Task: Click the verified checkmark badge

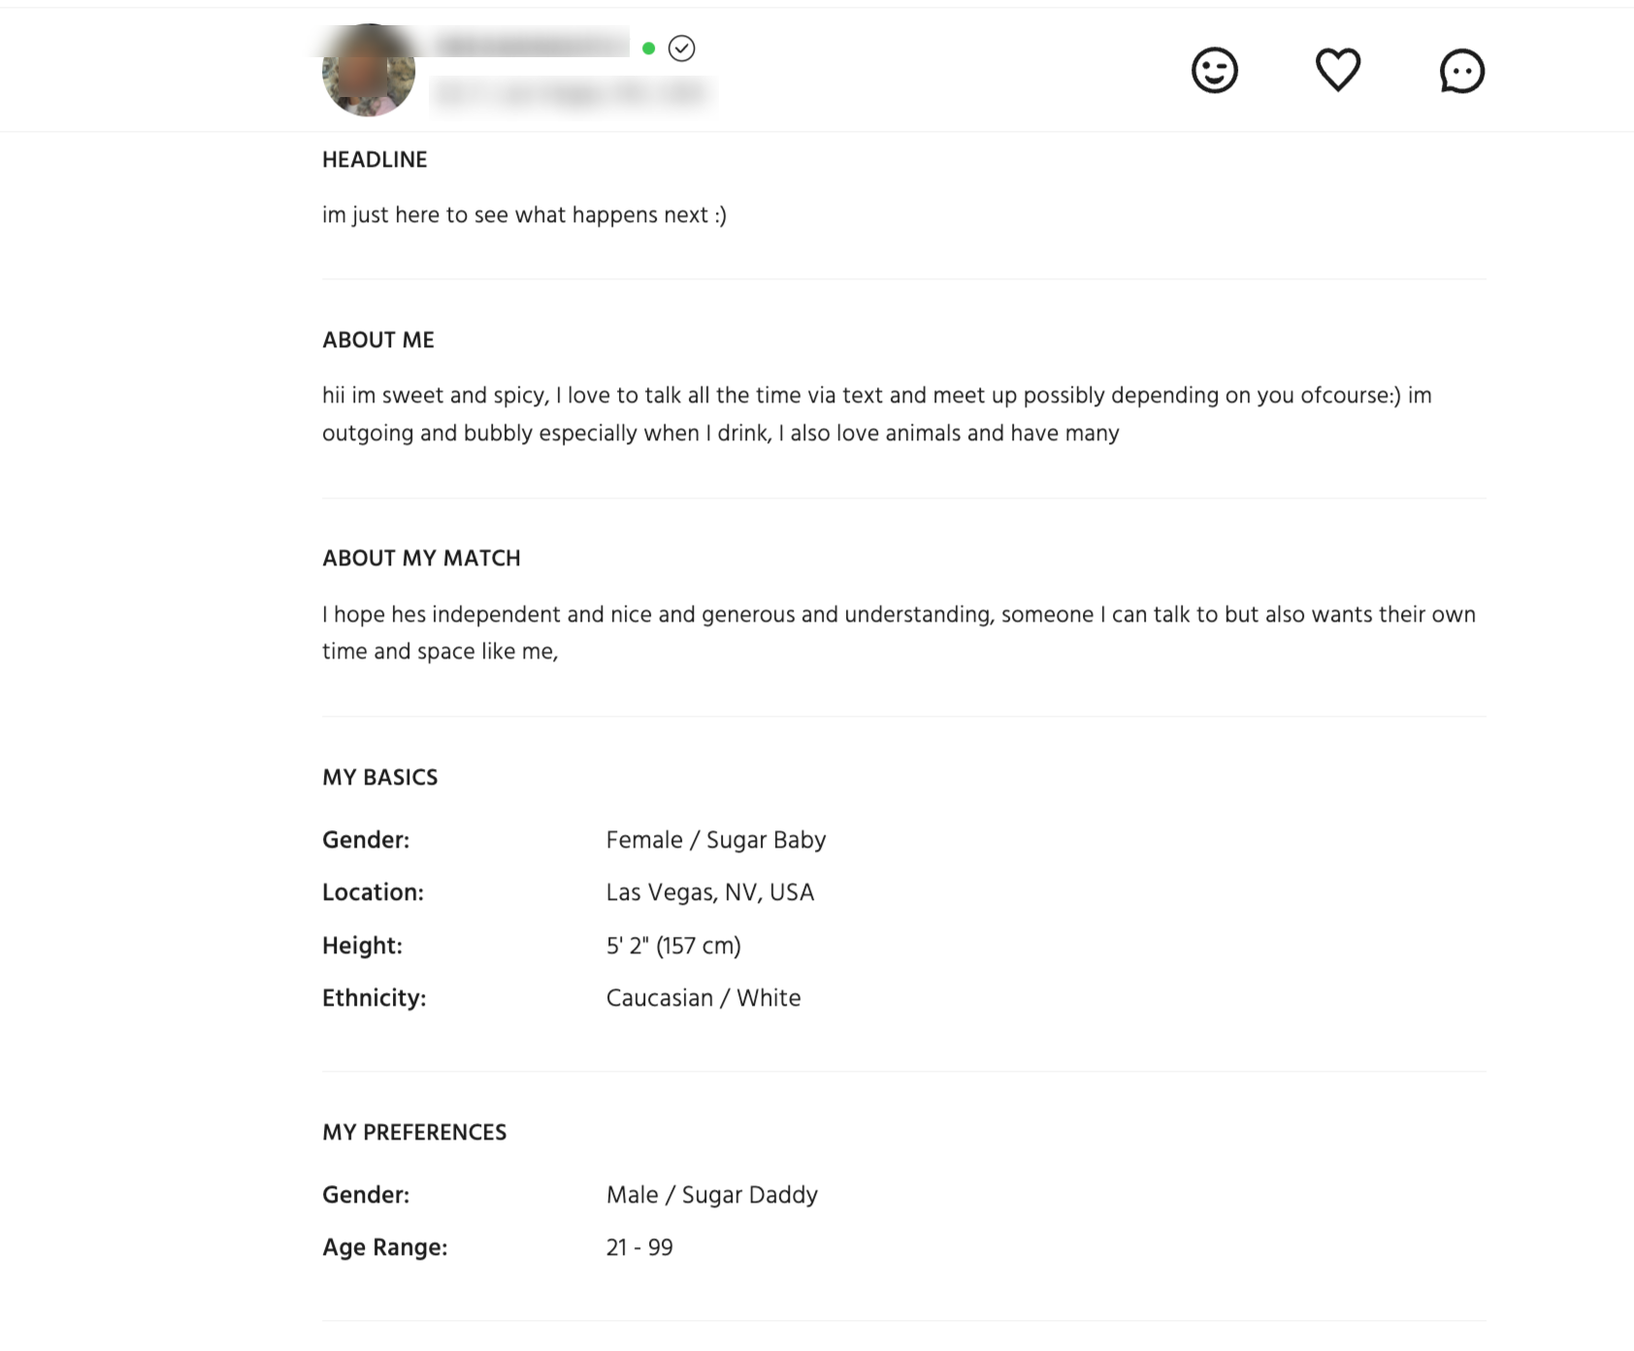Action: (x=682, y=48)
